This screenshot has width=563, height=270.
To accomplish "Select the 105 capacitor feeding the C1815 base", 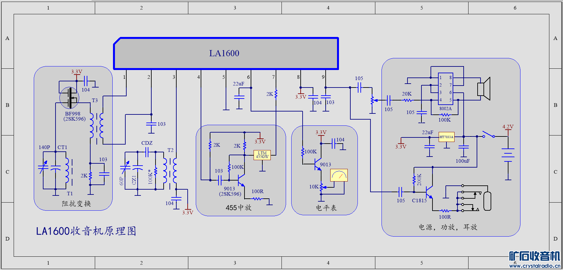I will [401, 192].
